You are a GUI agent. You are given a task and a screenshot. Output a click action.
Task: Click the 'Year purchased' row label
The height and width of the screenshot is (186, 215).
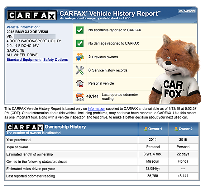tap(18, 140)
